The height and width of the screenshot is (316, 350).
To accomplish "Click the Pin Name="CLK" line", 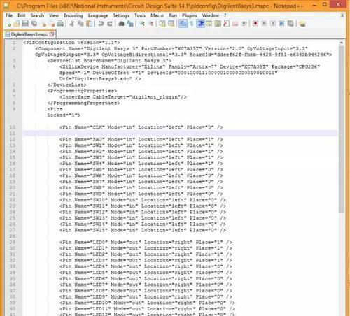I will pos(141,127).
